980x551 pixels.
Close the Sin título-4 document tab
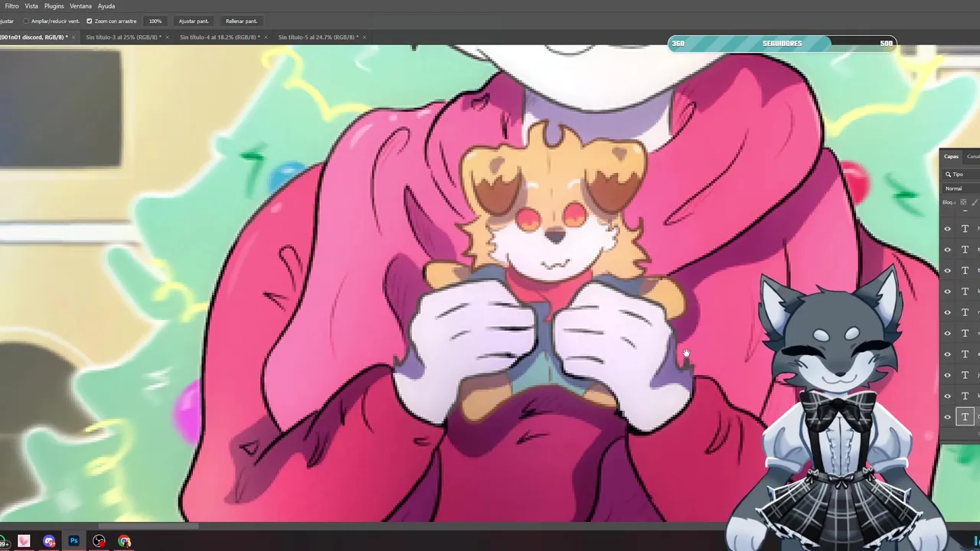[266, 37]
